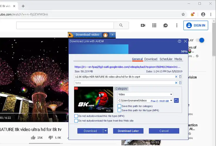
Task: Click the video title NATURE 8k video text
Action: (x=31, y=130)
